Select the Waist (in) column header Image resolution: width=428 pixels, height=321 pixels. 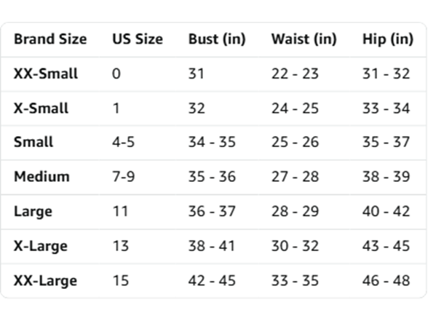[304, 39]
